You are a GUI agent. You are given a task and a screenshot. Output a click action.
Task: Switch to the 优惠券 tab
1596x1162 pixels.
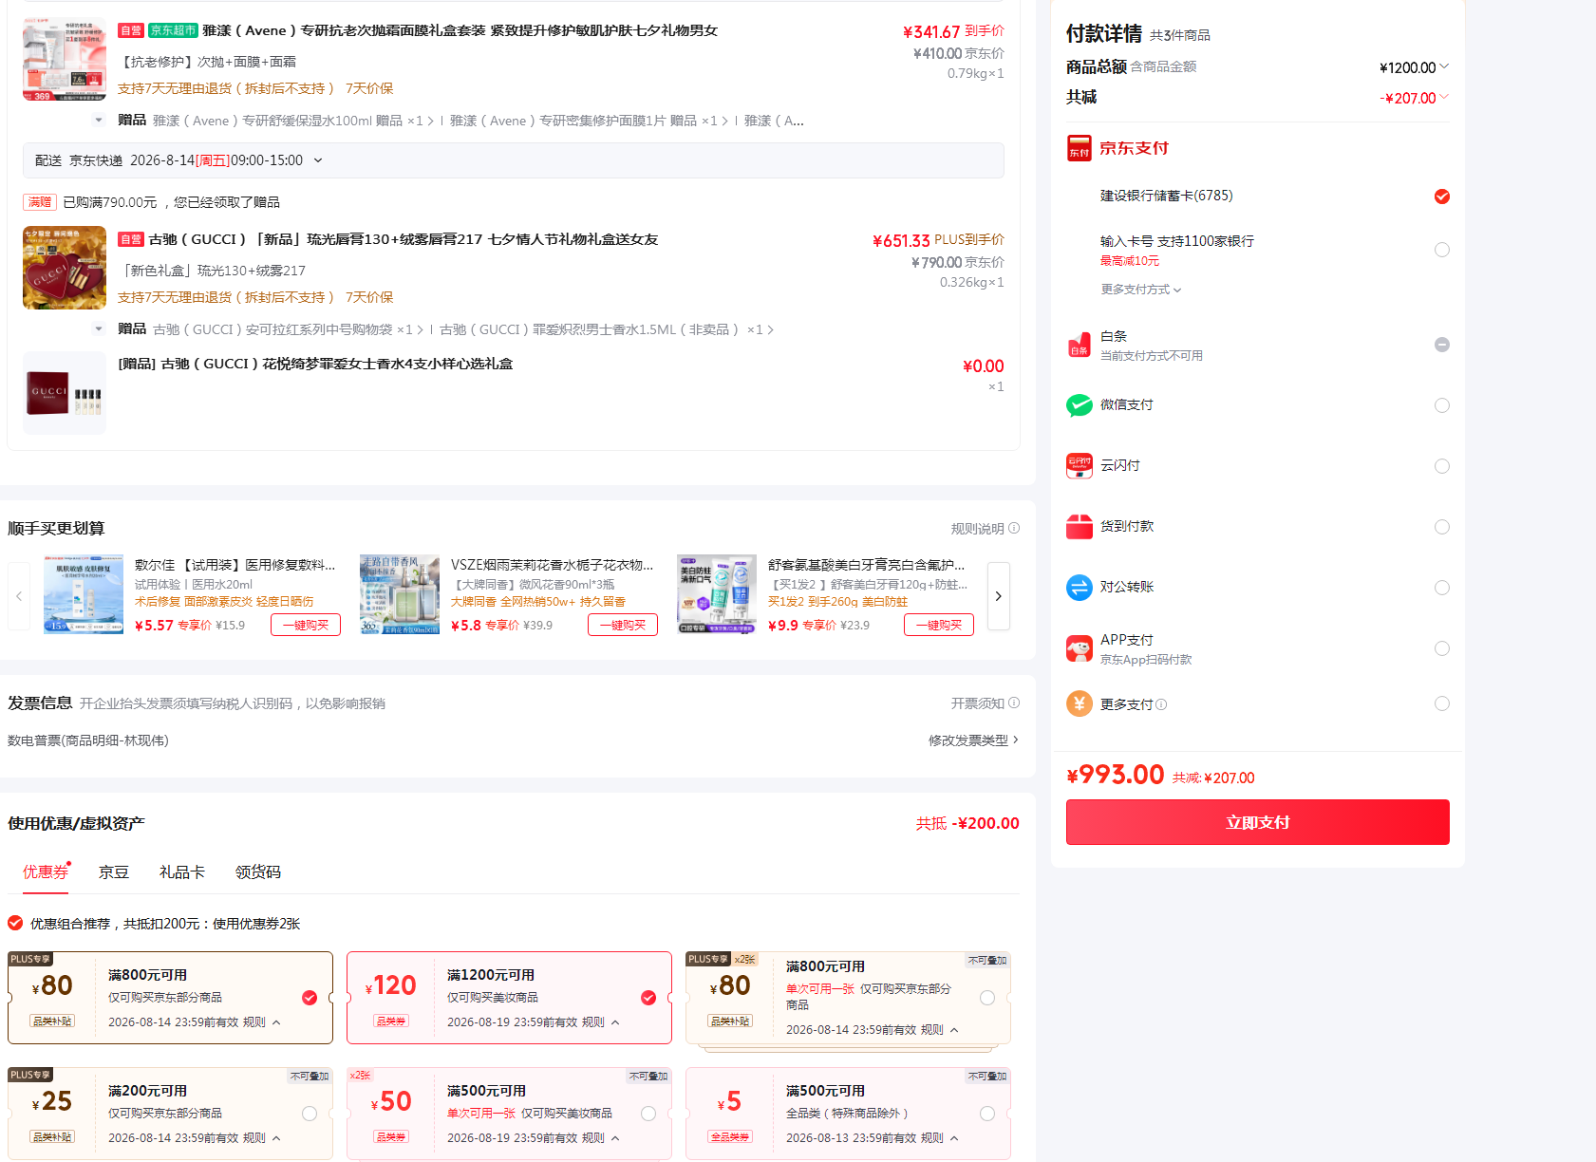pyautogui.click(x=46, y=871)
